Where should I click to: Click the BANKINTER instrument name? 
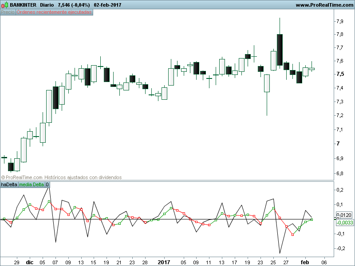pyautogui.click(x=23, y=5)
